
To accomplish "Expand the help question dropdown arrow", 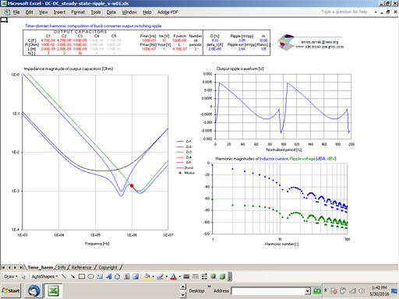I will [376, 12].
